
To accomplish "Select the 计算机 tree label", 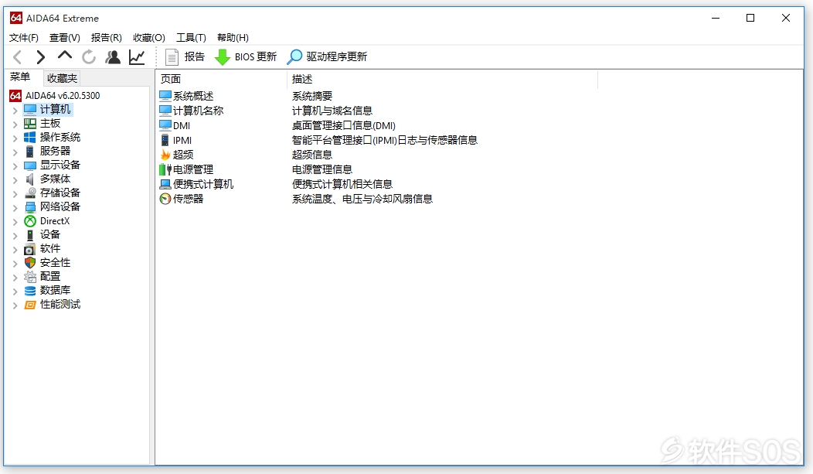I will (x=56, y=110).
